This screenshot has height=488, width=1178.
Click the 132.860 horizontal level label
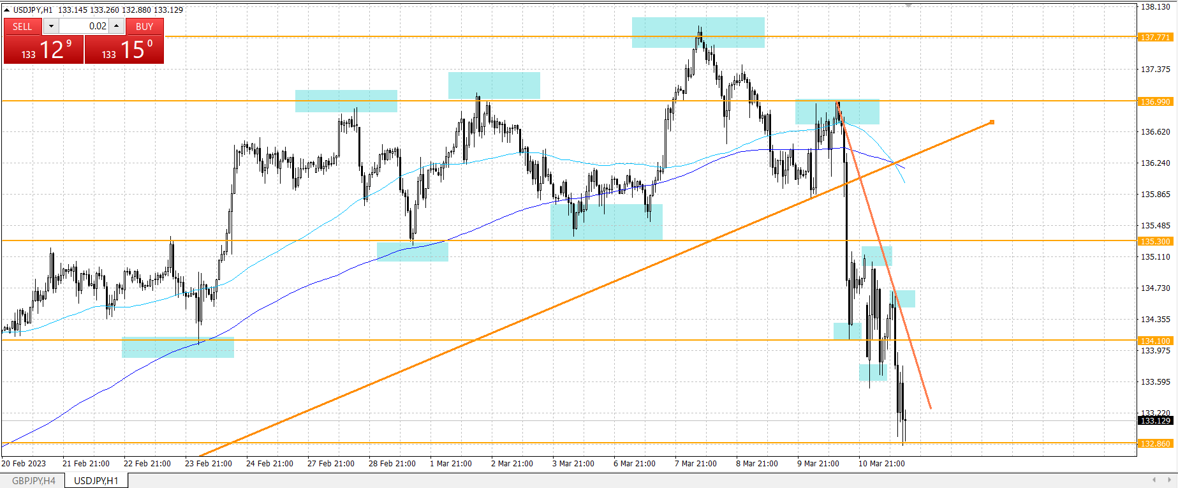point(1156,443)
